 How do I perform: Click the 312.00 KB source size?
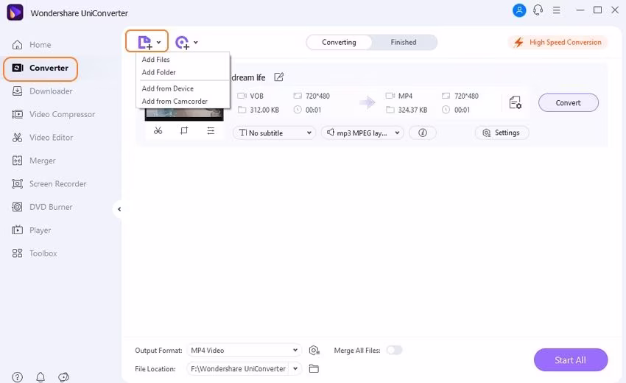pyautogui.click(x=264, y=110)
